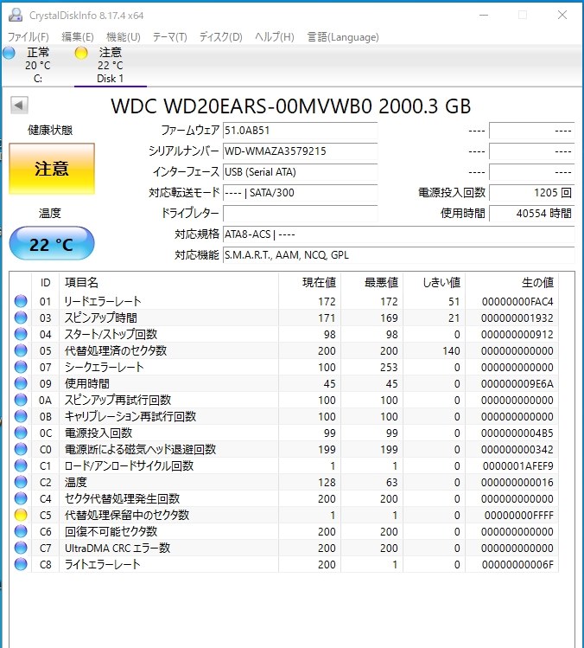Click the blue status icon for attribute C7
Viewport: 584px width, 648px height.
[21, 548]
